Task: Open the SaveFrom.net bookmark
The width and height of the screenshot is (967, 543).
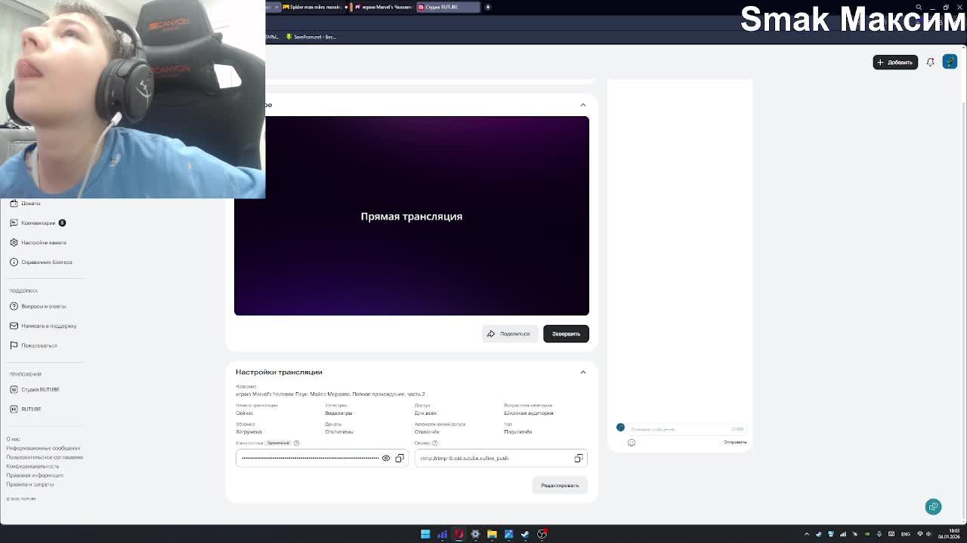Action: [x=312, y=36]
